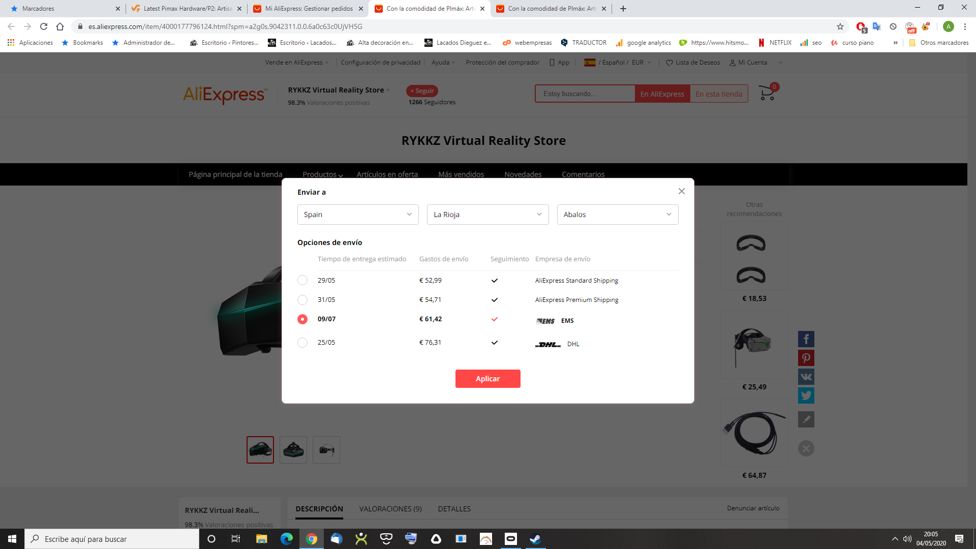Close the Enviar a dialog
The image size is (976, 549).
tap(682, 191)
